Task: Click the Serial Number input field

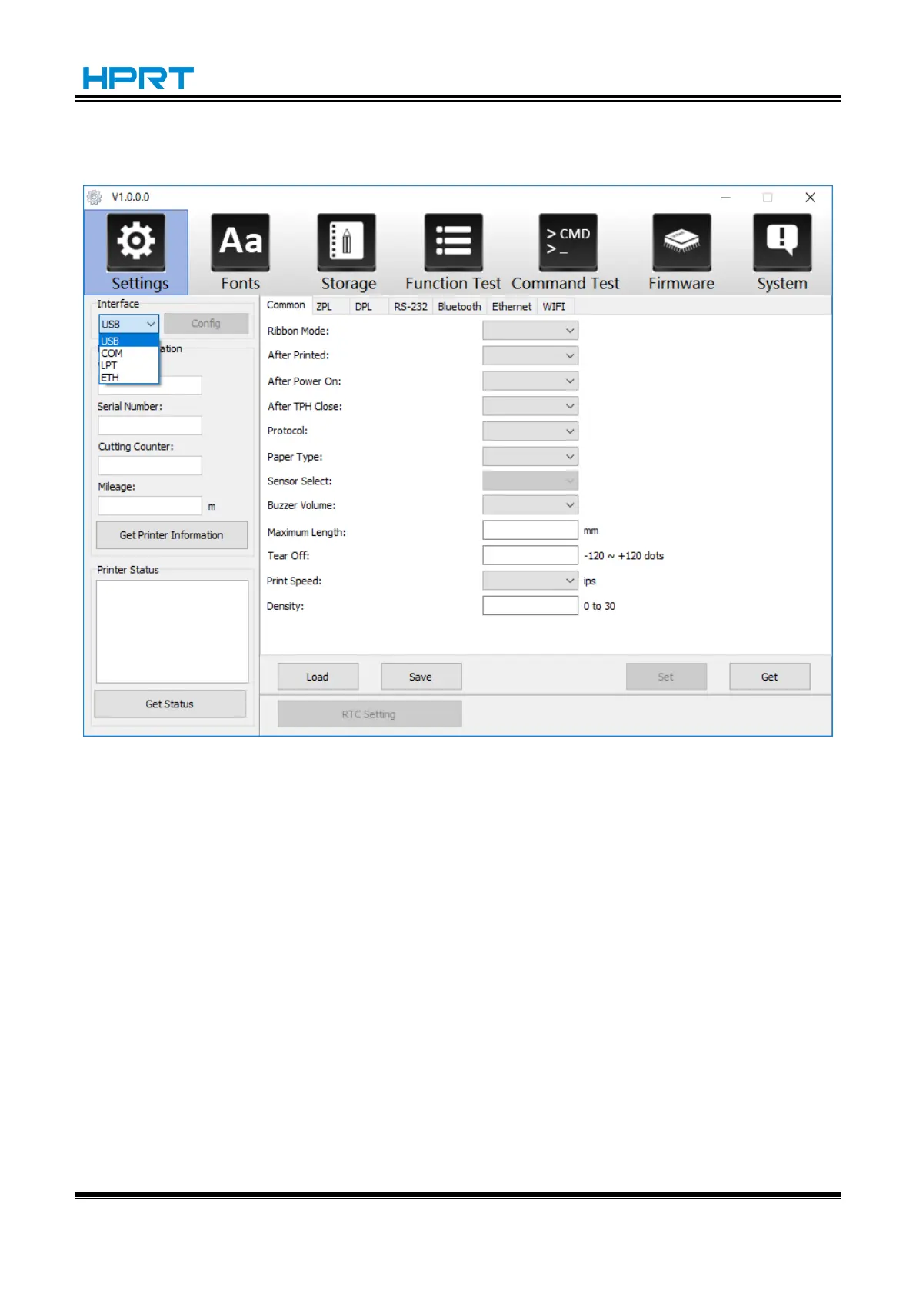Action: [x=150, y=425]
